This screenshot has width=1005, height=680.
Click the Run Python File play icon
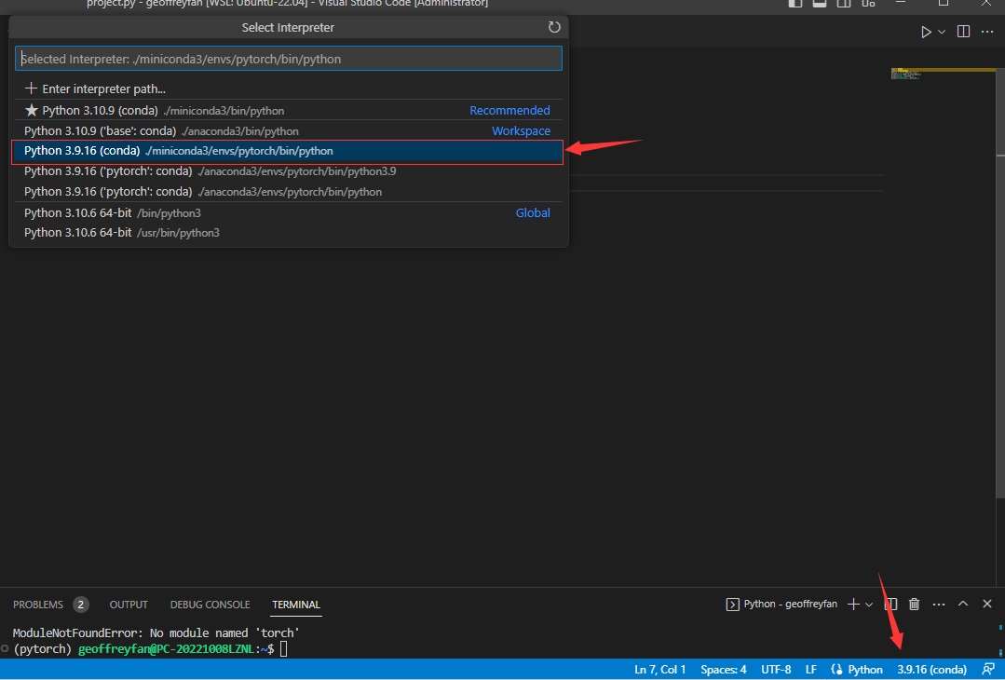(926, 32)
